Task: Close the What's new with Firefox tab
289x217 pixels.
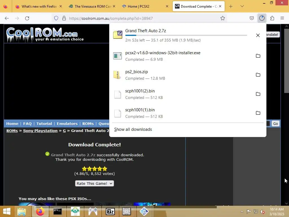Action: tap(61, 6)
